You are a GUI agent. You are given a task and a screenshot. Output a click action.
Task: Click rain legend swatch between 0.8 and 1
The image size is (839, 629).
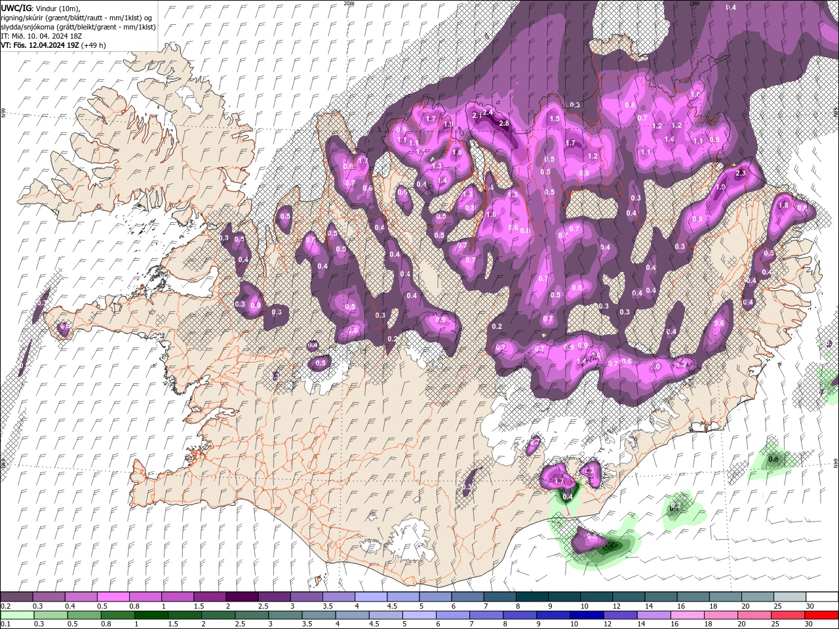pos(117,615)
